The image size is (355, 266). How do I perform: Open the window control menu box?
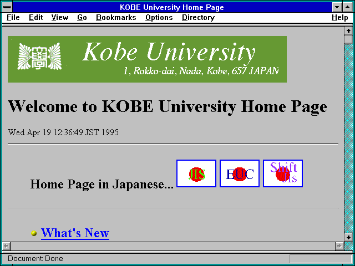tap(7, 7)
